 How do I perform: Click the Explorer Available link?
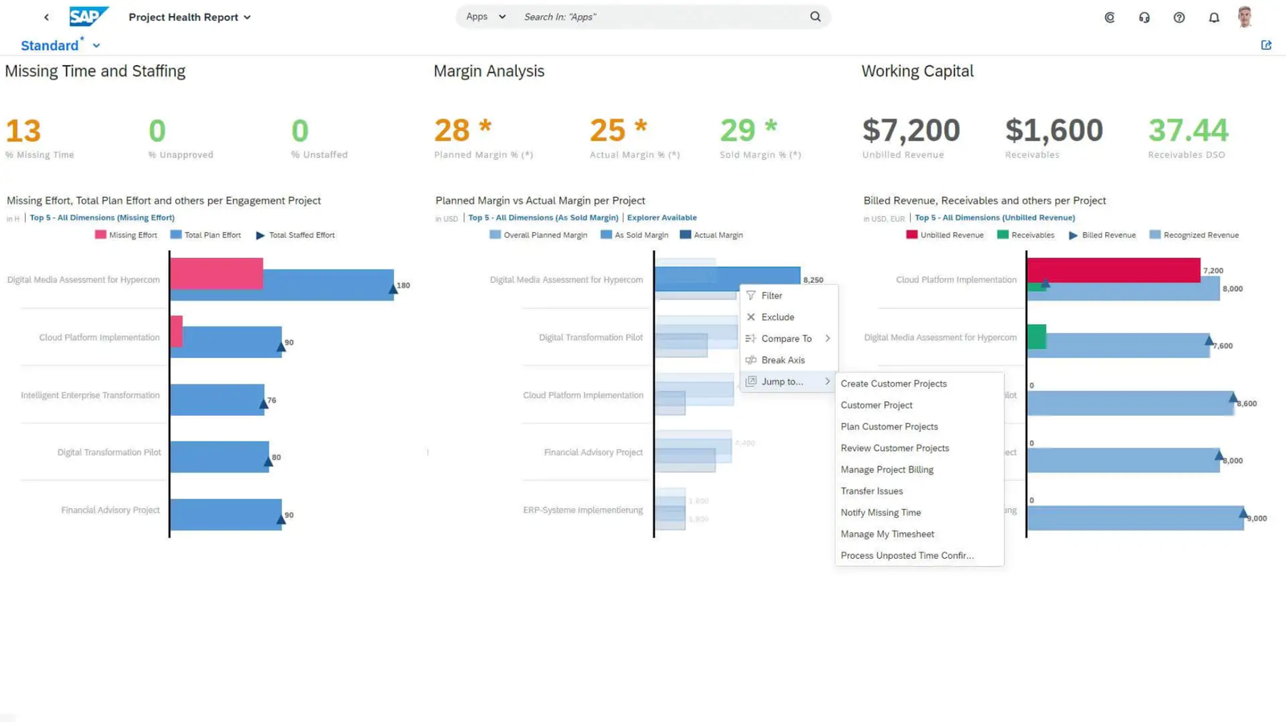(661, 218)
